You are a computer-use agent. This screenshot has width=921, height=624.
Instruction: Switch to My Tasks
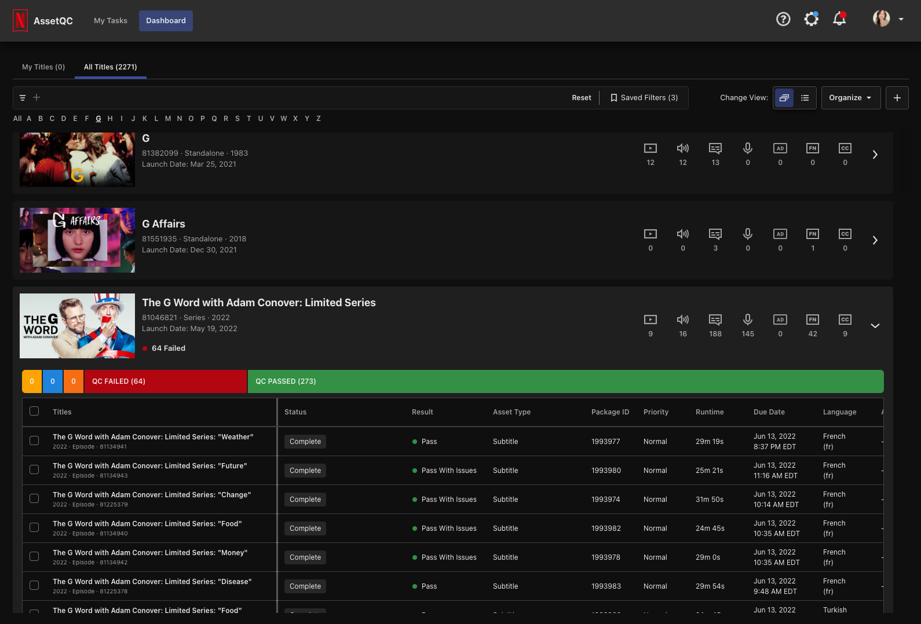tap(111, 21)
